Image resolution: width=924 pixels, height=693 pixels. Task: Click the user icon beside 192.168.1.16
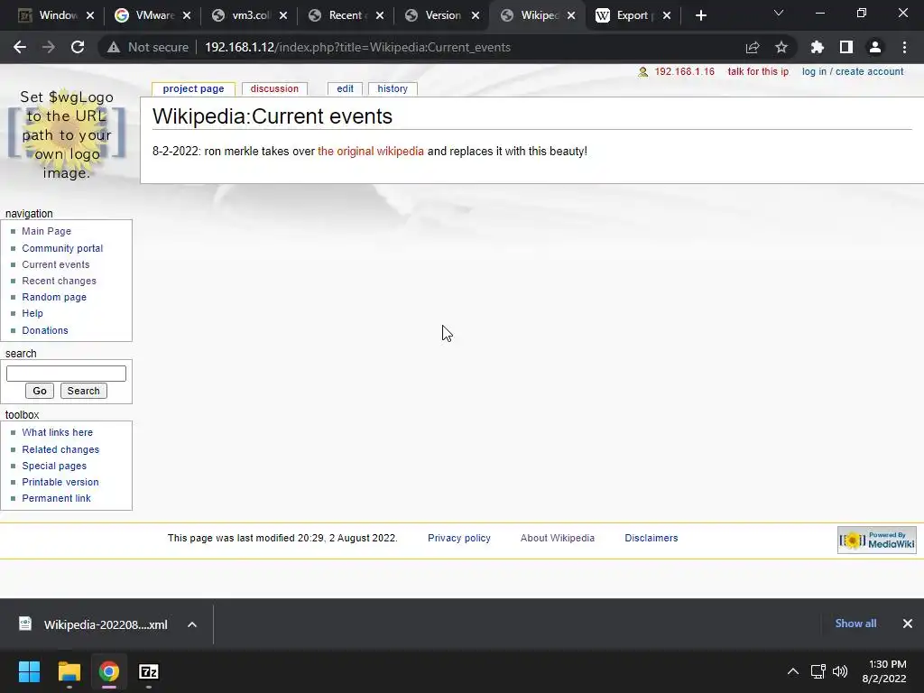[x=642, y=72]
